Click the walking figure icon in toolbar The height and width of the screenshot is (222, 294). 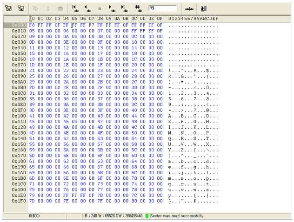[x=203, y=8]
